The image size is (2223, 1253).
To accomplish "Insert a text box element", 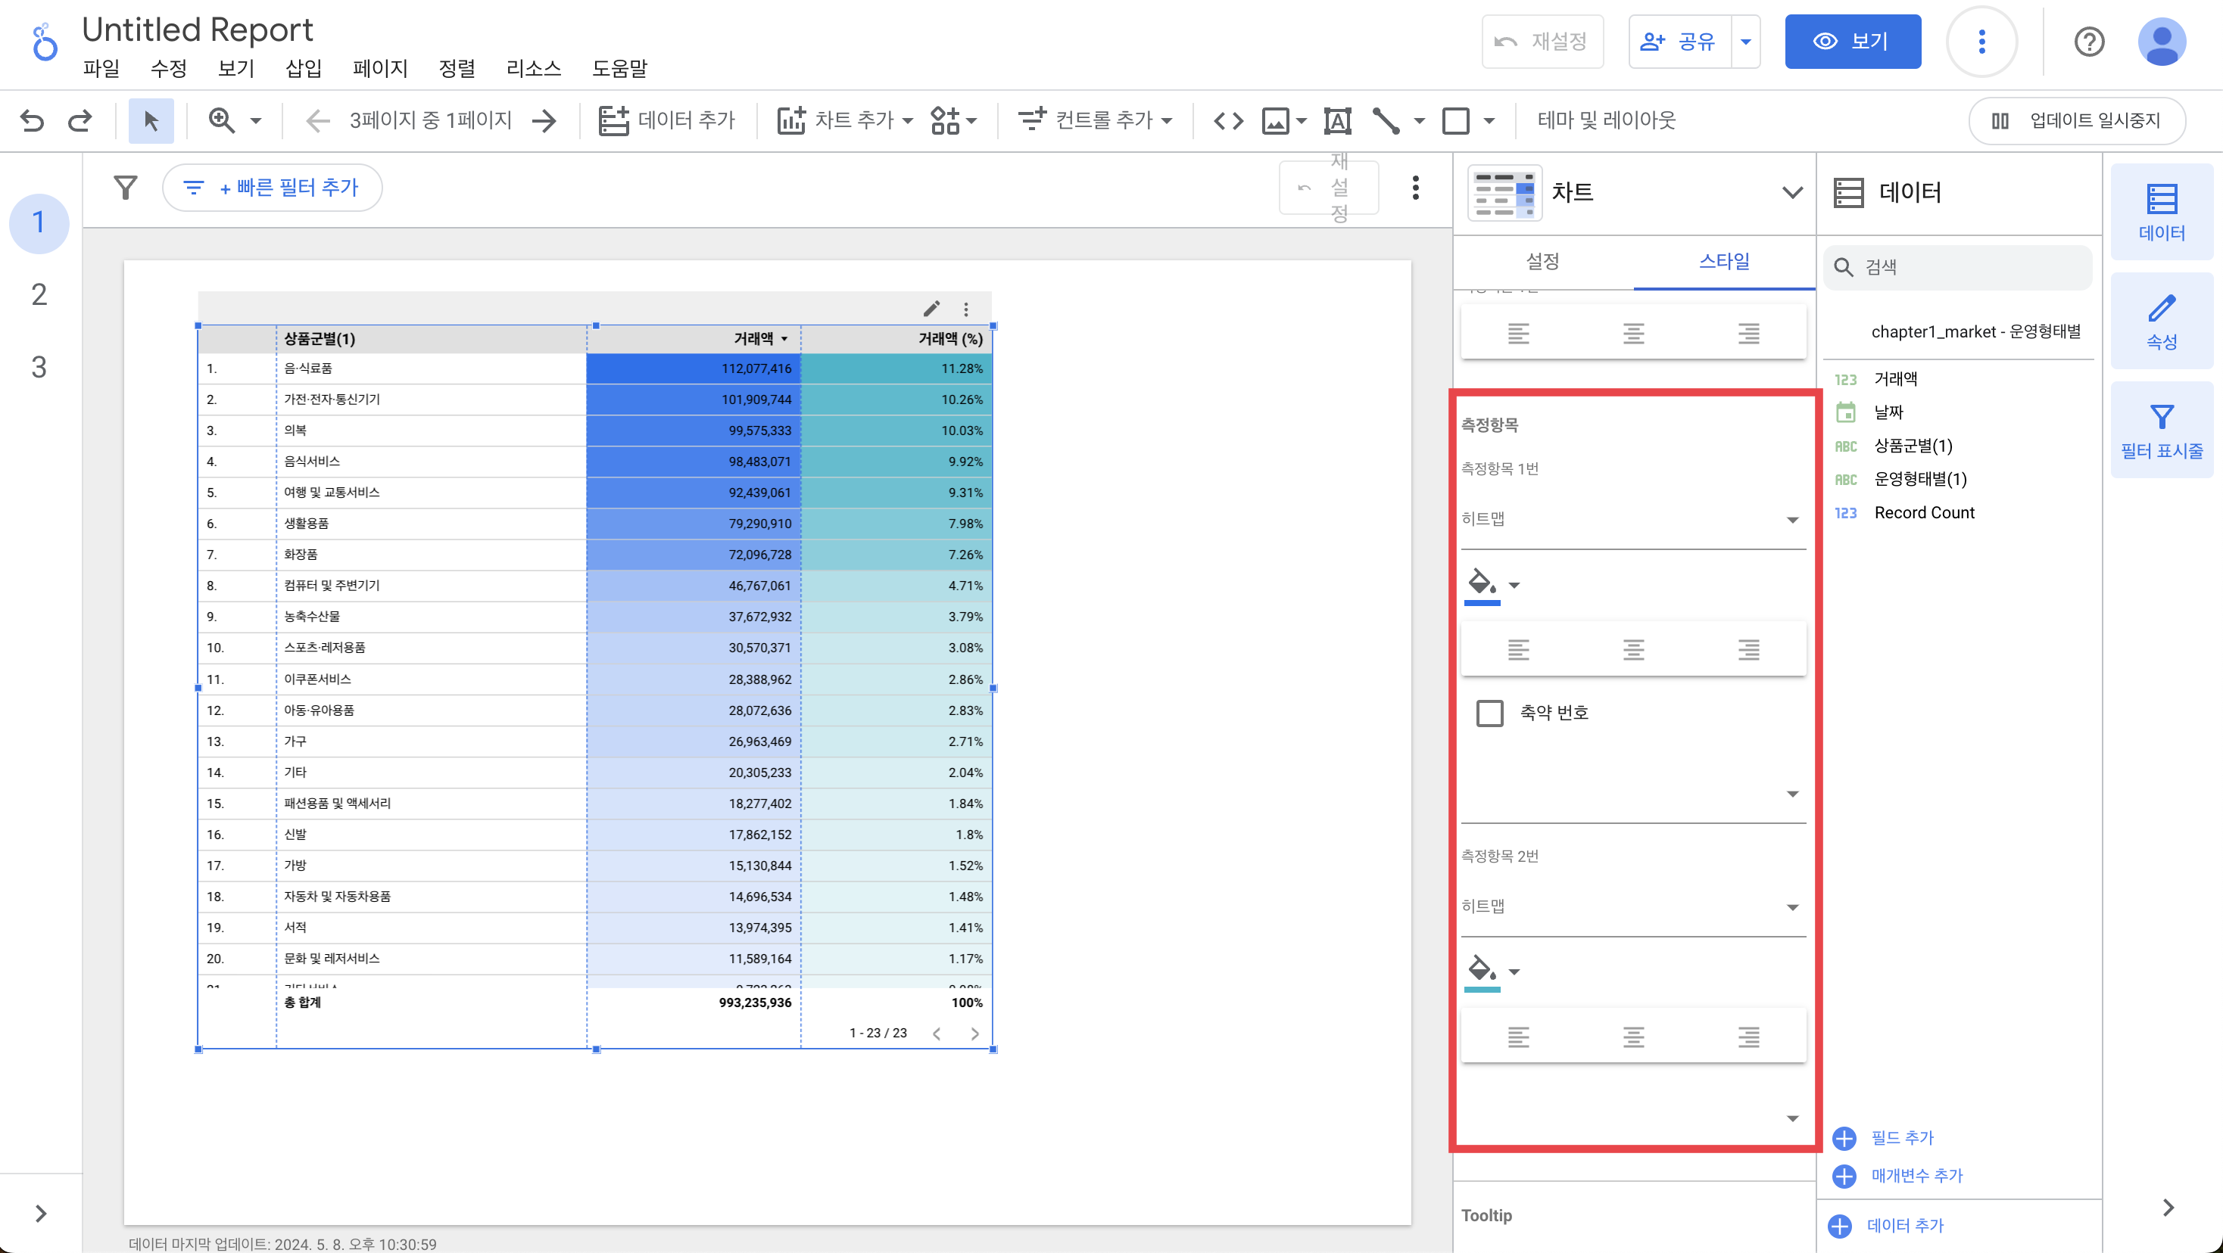I will click(x=1336, y=120).
